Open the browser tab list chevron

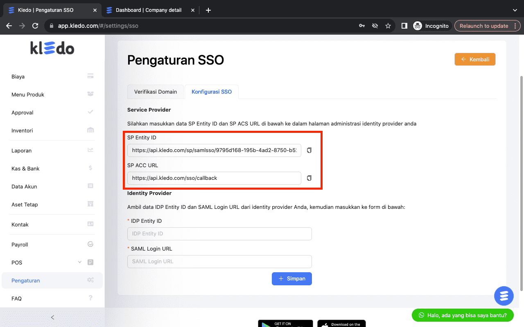[x=515, y=10]
